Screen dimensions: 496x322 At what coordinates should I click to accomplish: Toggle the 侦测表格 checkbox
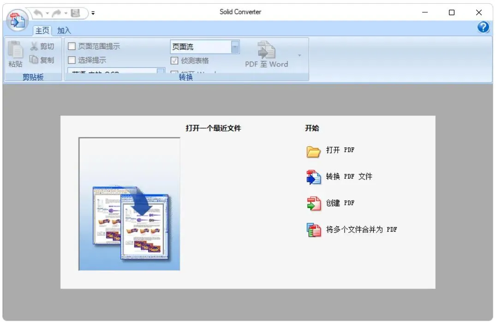pyautogui.click(x=174, y=60)
